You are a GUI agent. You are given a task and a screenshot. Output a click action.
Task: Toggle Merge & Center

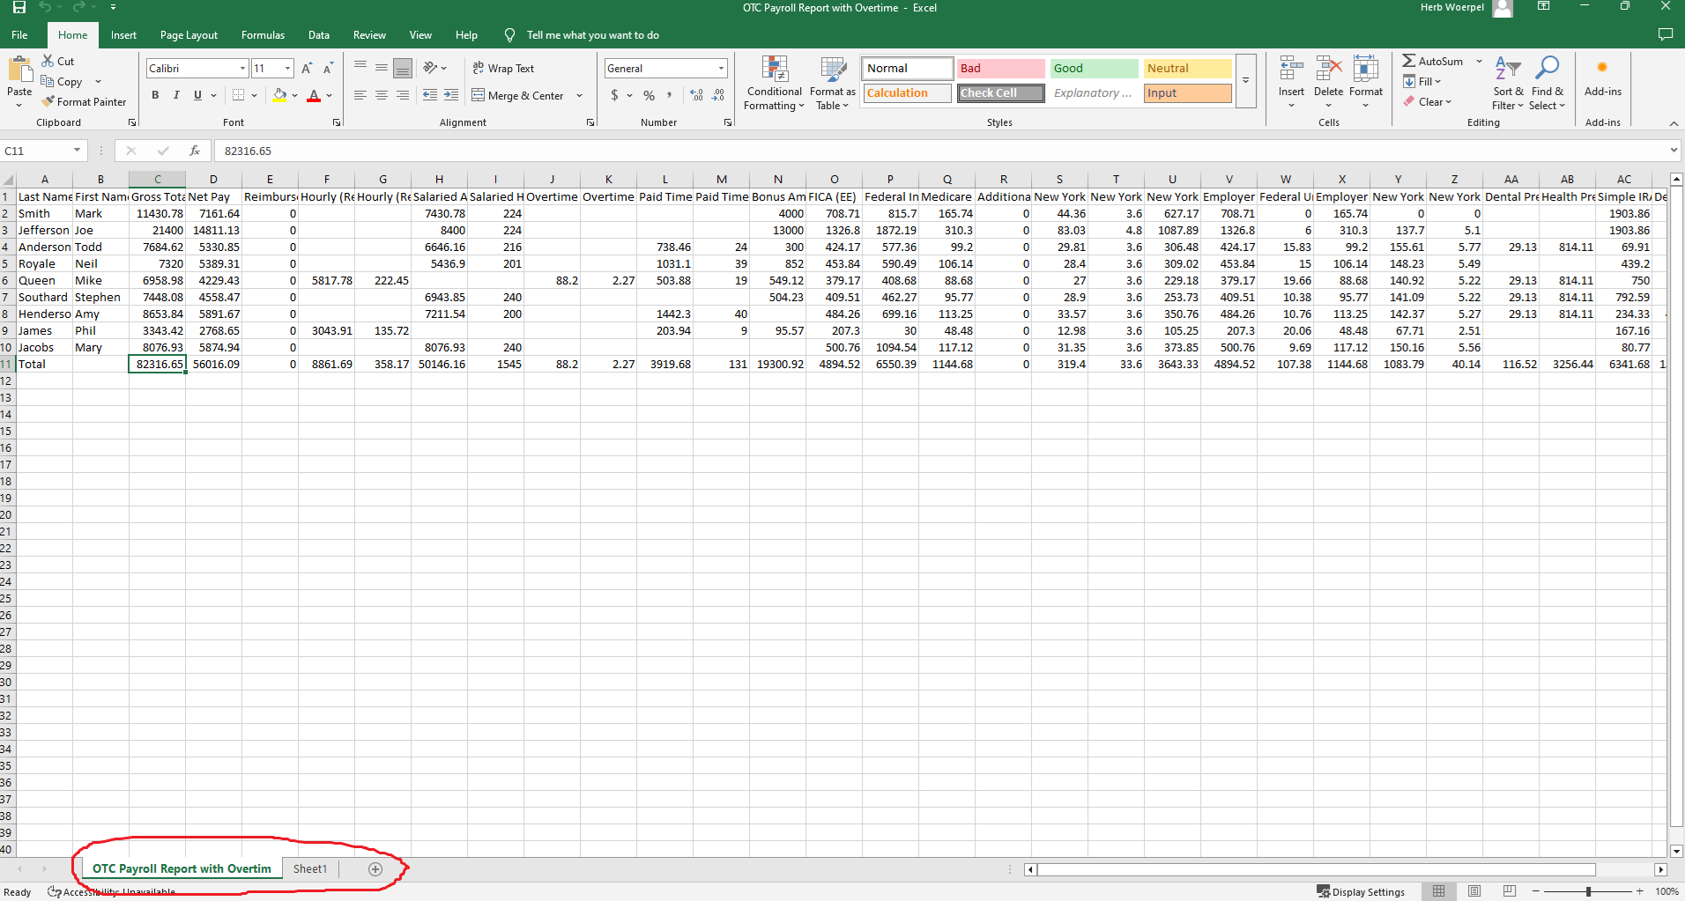[518, 95]
